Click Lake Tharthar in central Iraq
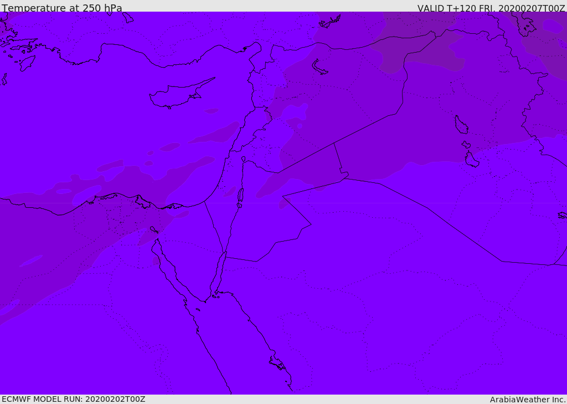567x404 pixels. [x=461, y=125]
